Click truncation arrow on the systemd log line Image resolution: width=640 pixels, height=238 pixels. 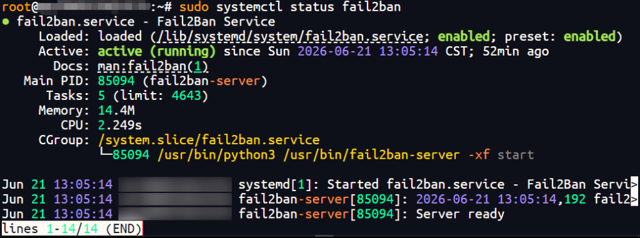(x=634, y=184)
